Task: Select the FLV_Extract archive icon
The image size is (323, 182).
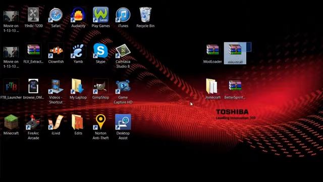Action: (x=33, y=51)
